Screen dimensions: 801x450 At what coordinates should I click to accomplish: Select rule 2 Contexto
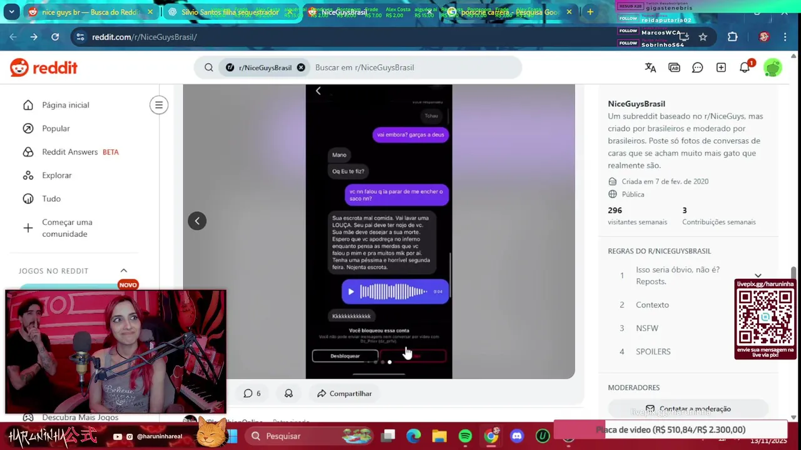[x=652, y=305]
